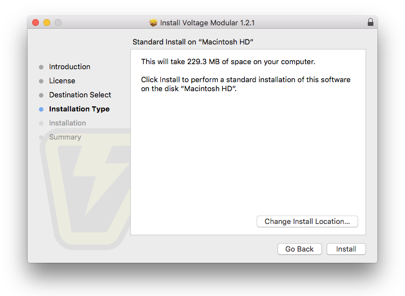This screenshot has height=296, width=405.
Task: Open Change Install Location options
Action: click(307, 222)
